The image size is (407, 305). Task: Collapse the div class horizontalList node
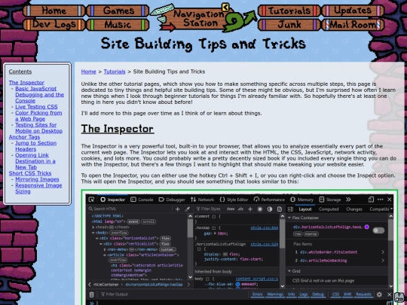pyautogui.click(x=97, y=238)
